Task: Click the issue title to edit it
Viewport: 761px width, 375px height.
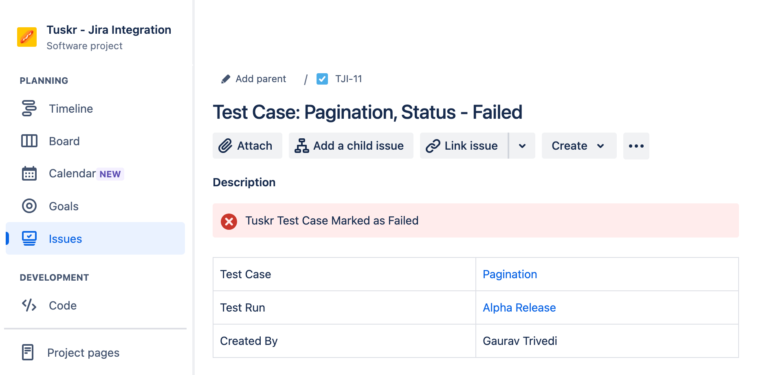Action: click(x=367, y=112)
